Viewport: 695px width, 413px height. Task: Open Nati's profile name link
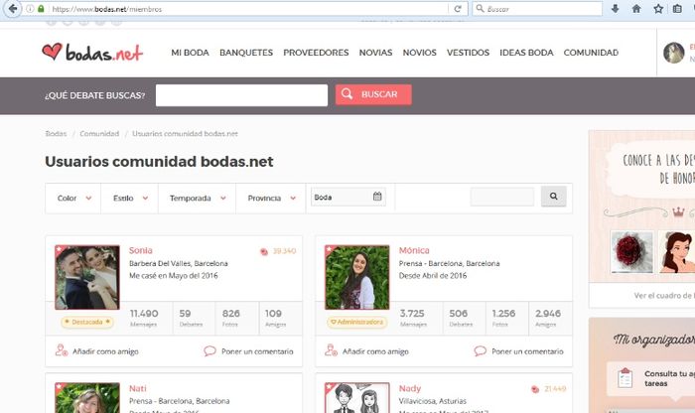tap(137, 388)
